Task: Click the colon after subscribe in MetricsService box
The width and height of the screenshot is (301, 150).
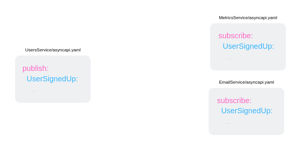Action: (252, 36)
